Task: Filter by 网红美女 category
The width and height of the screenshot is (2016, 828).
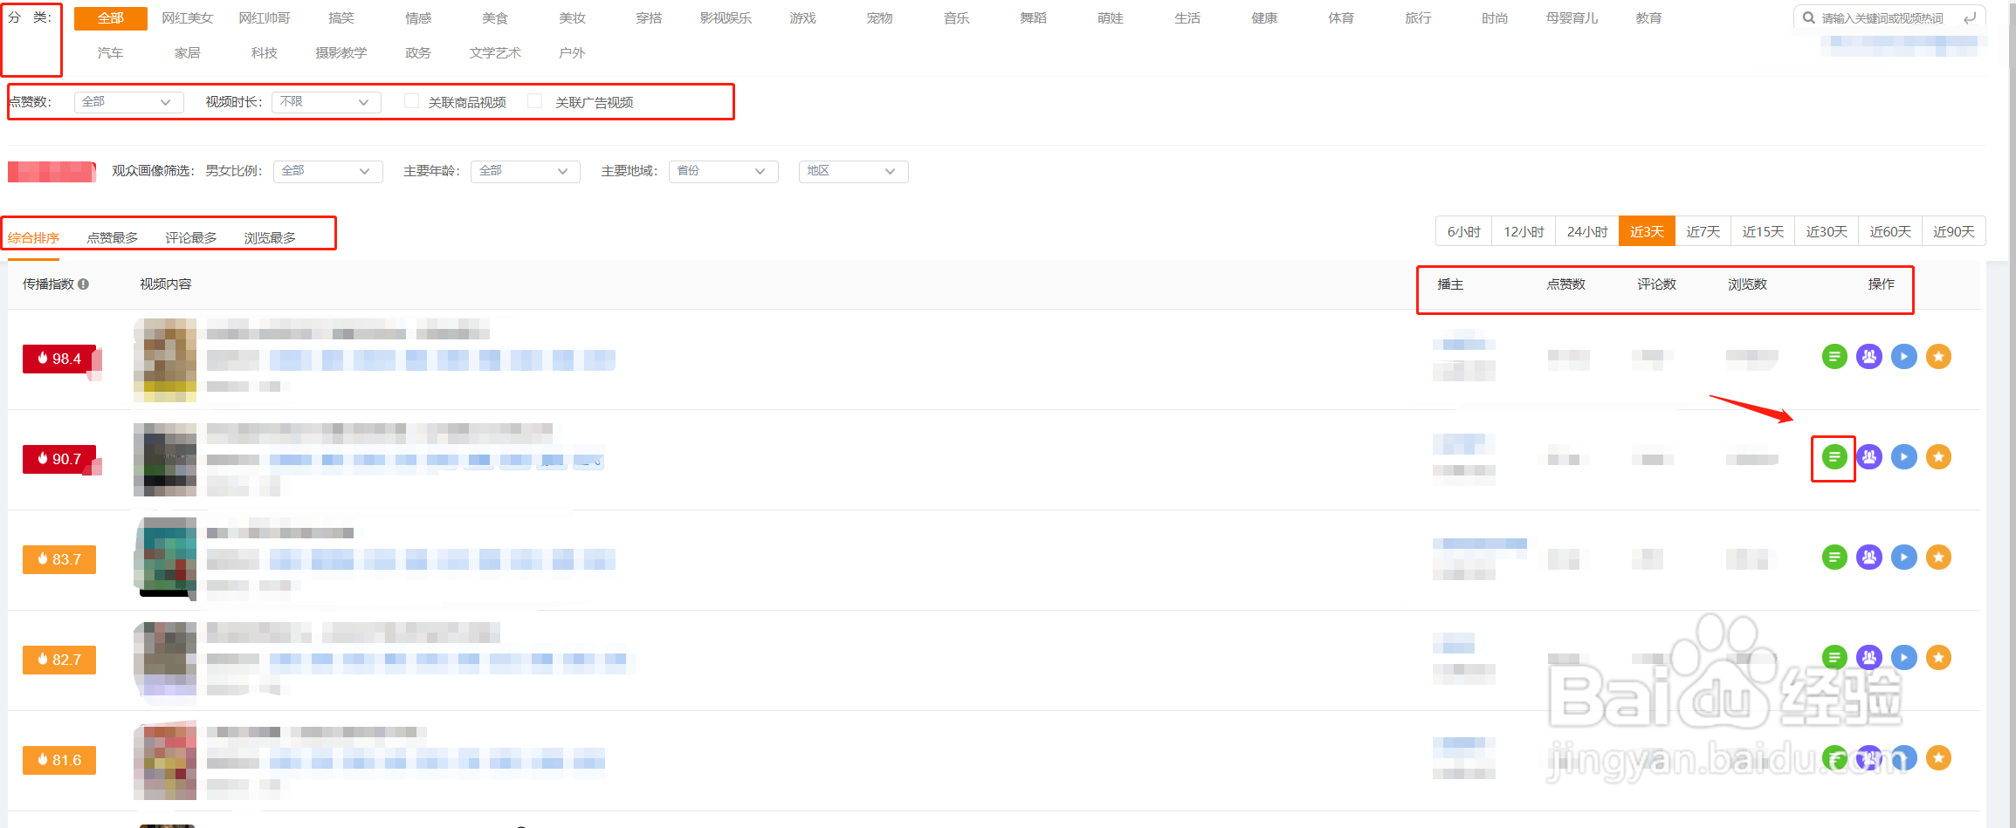Action: pyautogui.click(x=188, y=18)
